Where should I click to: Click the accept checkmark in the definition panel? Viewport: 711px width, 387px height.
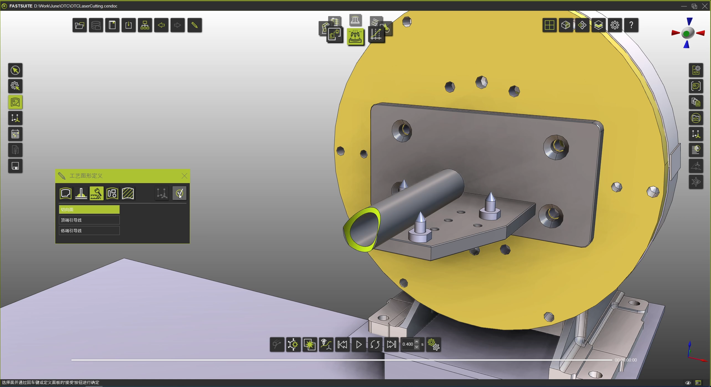pyautogui.click(x=179, y=193)
